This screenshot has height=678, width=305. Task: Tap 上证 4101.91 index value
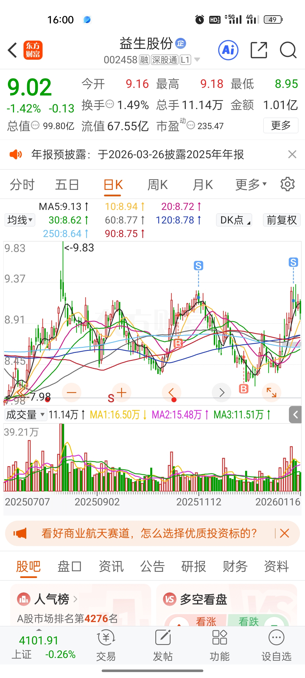tap(38, 640)
